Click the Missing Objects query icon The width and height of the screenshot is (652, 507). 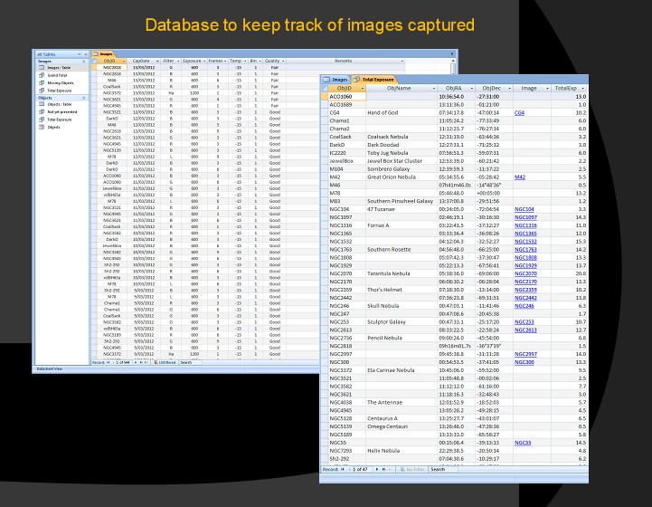[42, 82]
